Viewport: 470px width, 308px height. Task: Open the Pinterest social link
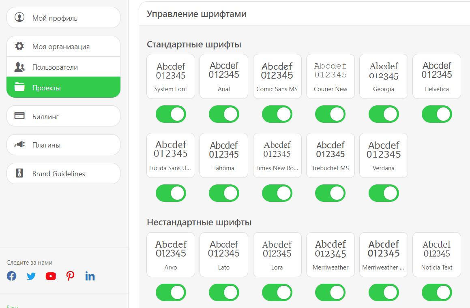(71, 276)
